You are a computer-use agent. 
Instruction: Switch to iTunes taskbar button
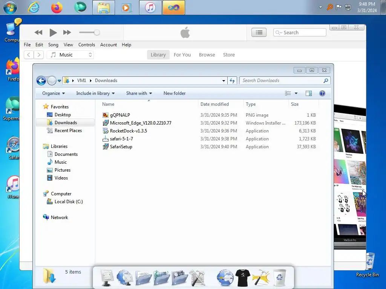pos(150,8)
